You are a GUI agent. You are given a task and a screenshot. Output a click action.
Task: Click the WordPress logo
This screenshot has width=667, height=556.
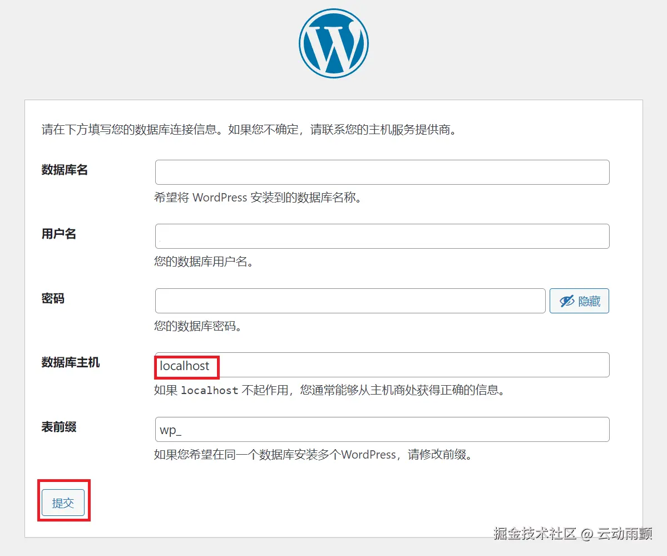[x=334, y=43]
